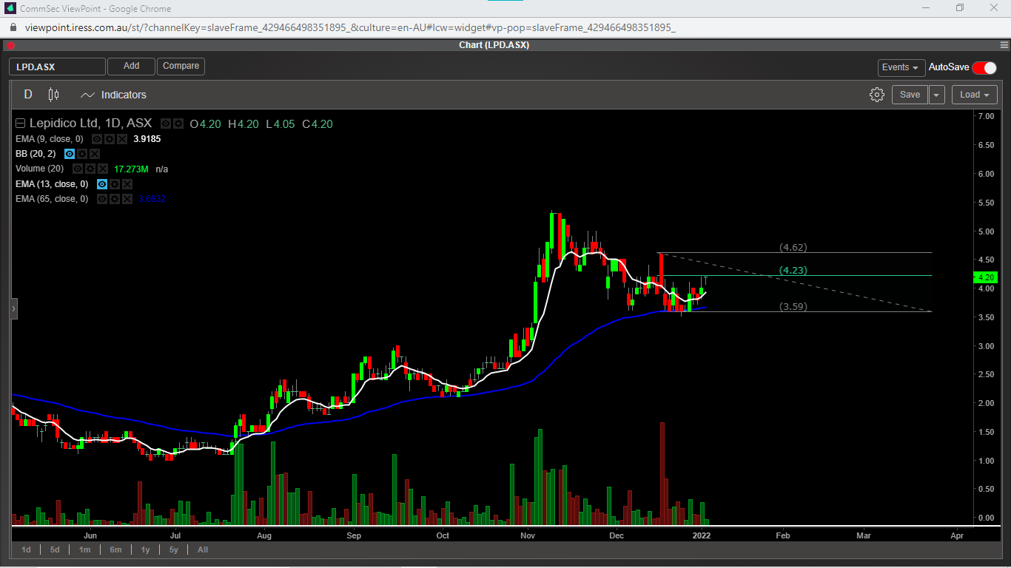Click the volume value 17.273M
Image resolution: width=1011 pixels, height=568 pixels.
(131, 169)
